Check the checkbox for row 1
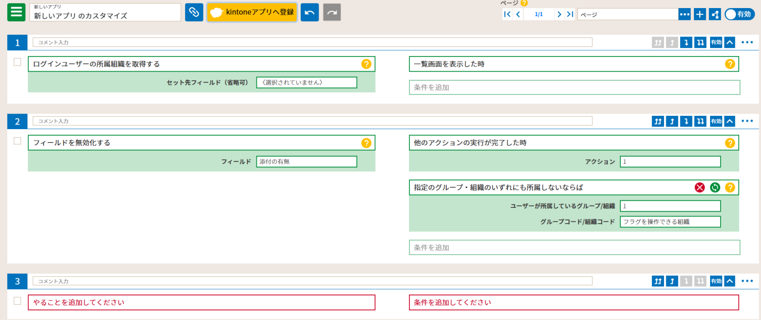Viewport: 761px width, 320px height. click(x=18, y=62)
